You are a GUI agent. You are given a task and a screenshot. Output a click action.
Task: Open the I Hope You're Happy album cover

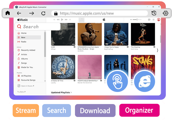pos(116,34)
